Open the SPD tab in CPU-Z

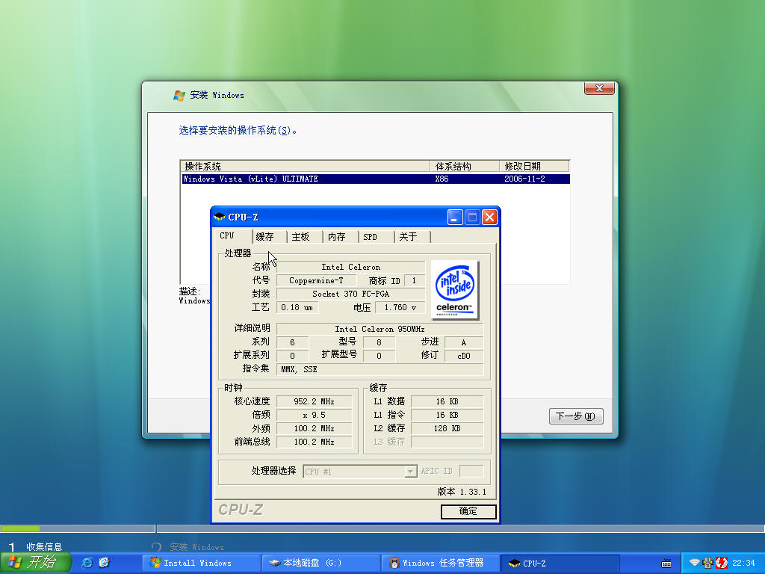(x=377, y=237)
